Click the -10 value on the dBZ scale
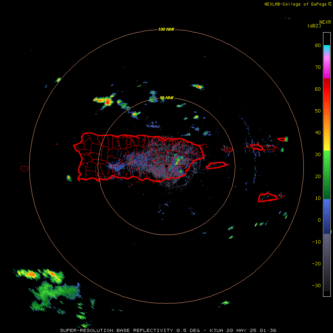This screenshot has width=333, height=333. tap(316, 242)
